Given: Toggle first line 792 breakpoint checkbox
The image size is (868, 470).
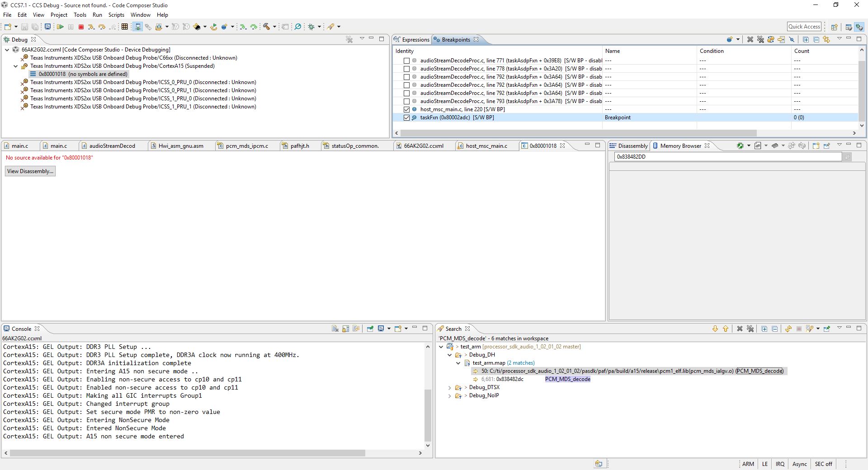Looking at the screenshot, I should [x=406, y=77].
